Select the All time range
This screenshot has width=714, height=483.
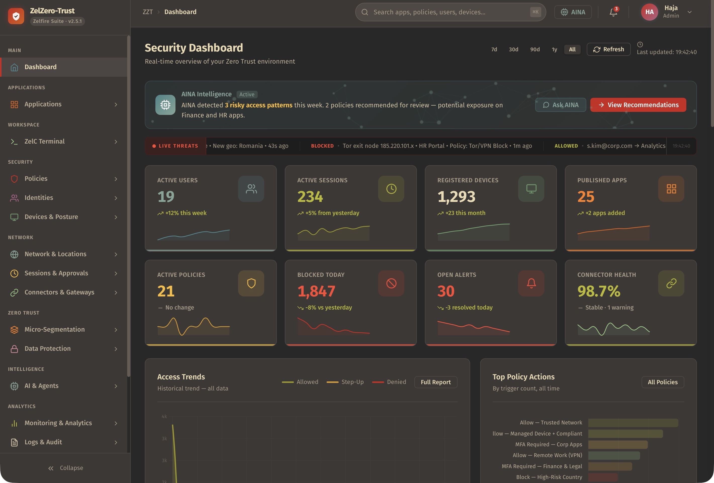coord(572,50)
